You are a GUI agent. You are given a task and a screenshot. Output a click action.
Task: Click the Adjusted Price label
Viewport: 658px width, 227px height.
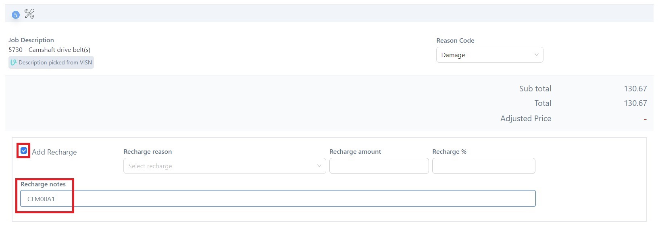(525, 118)
